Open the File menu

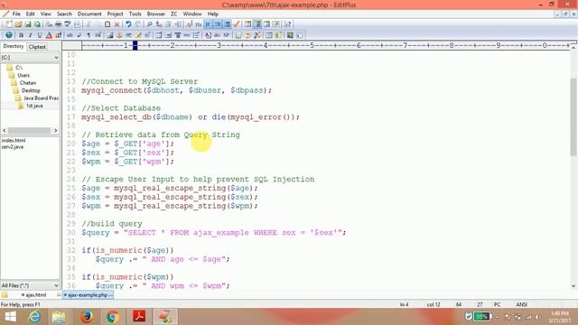coord(16,14)
